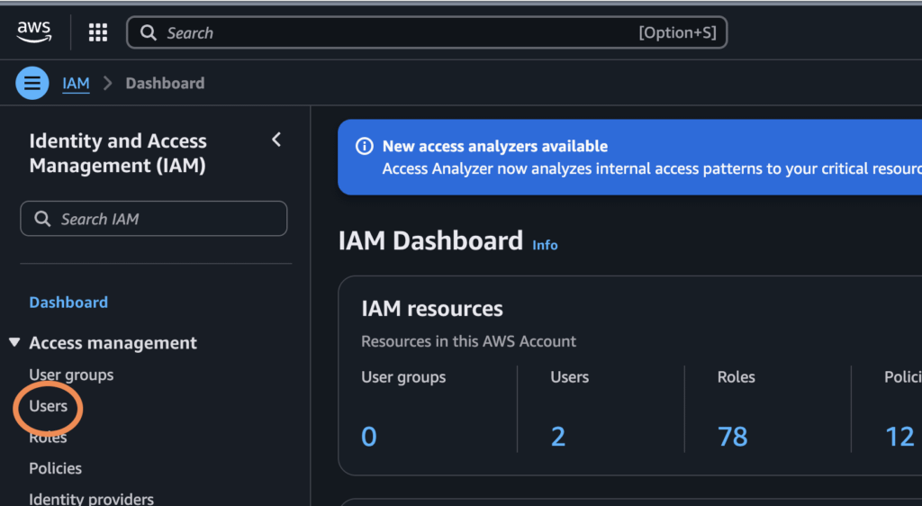Collapse the Access management section
This screenshot has width=922, height=506.
click(x=14, y=343)
